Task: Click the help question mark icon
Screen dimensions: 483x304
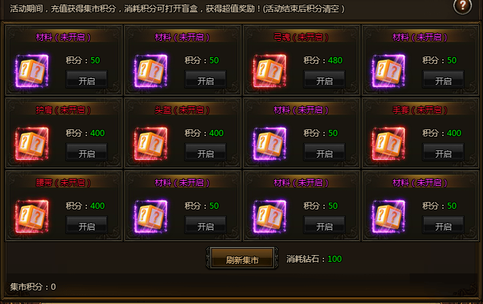Action: pyautogui.click(x=463, y=5)
